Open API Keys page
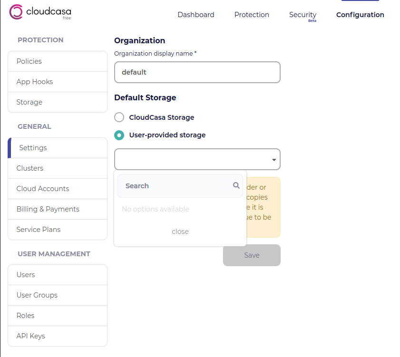 (58, 336)
